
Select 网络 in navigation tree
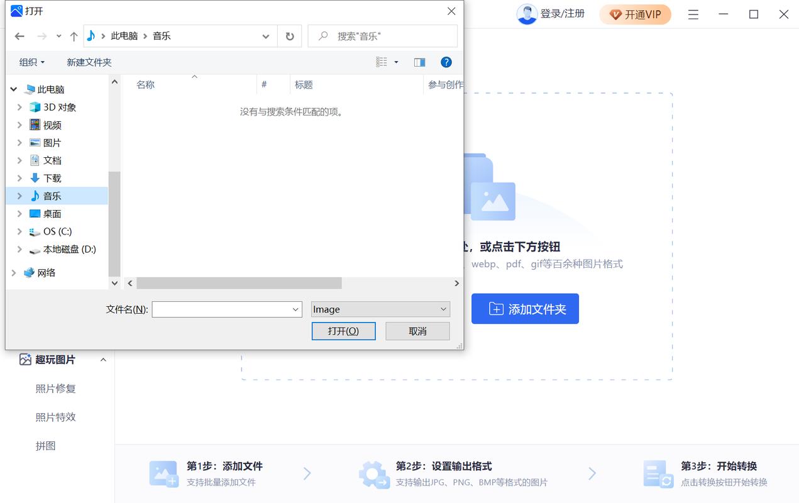[x=46, y=272]
